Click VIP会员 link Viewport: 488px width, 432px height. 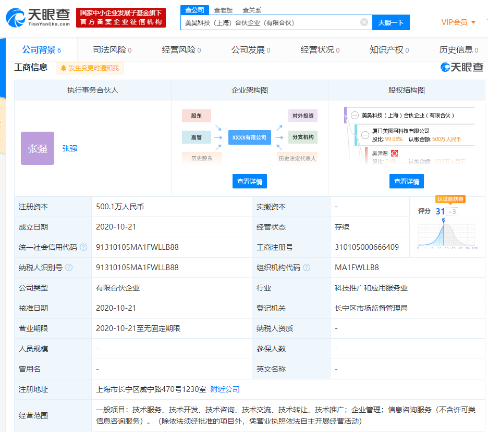pos(455,22)
